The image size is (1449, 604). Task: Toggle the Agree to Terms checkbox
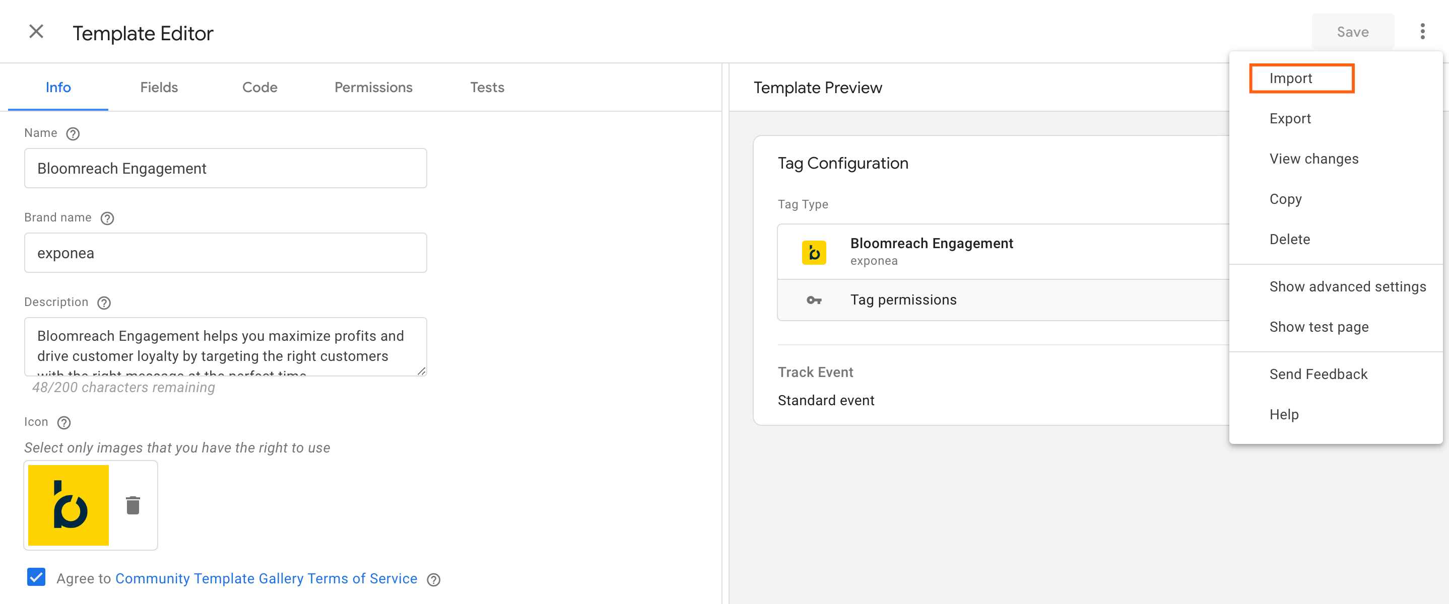click(x=36, y=577)
